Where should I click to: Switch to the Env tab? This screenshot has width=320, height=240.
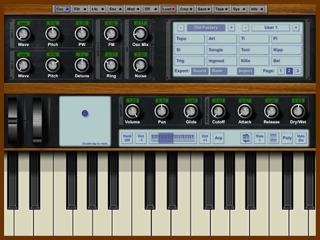coord(115,9)
